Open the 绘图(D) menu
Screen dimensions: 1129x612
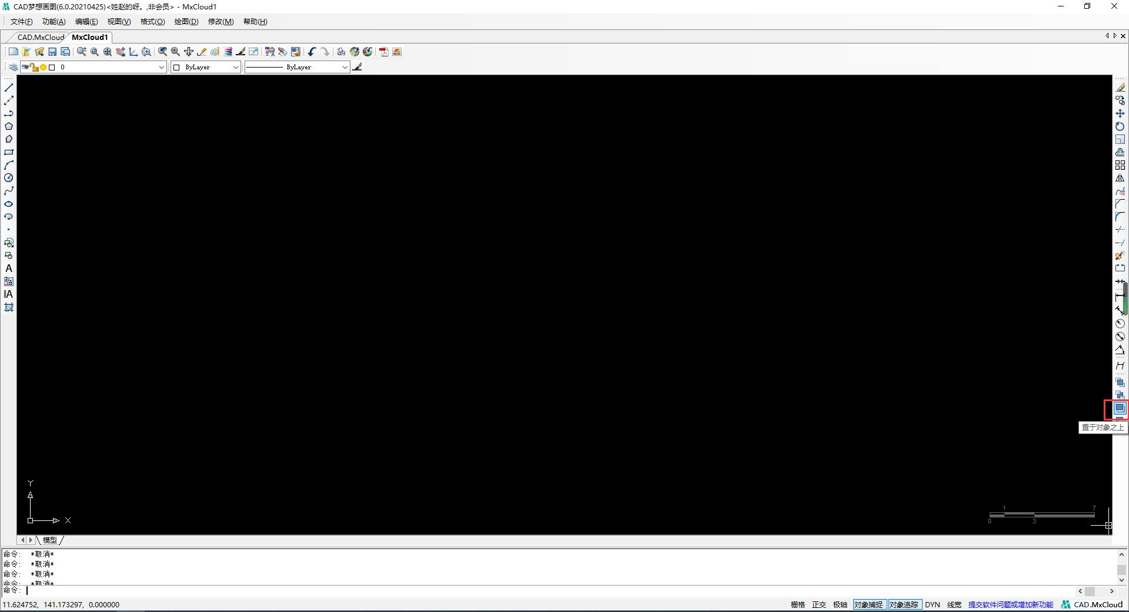pos(186,22)
